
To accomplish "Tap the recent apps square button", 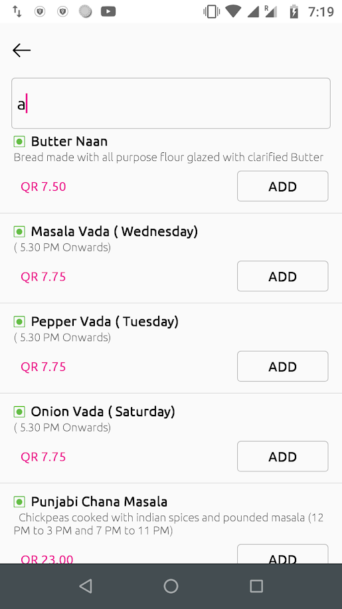I will [256, 586].
